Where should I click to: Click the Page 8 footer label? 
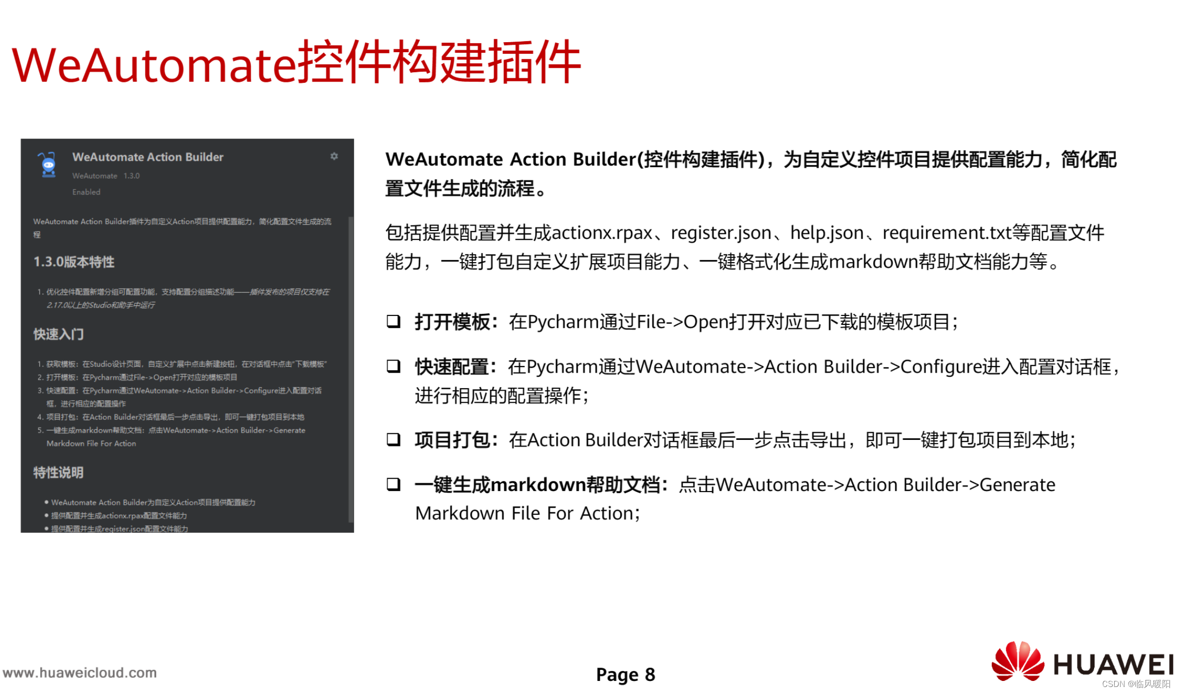pos(625,674)
